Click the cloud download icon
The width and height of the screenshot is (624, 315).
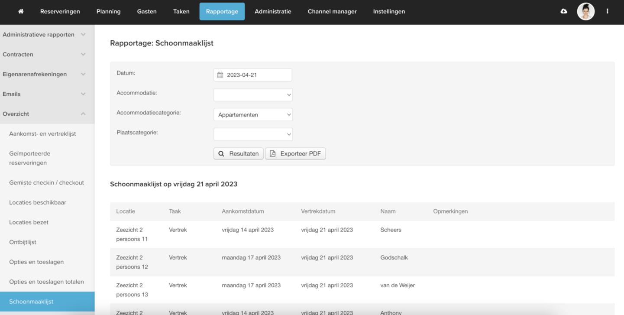click(x=563, y=12)
